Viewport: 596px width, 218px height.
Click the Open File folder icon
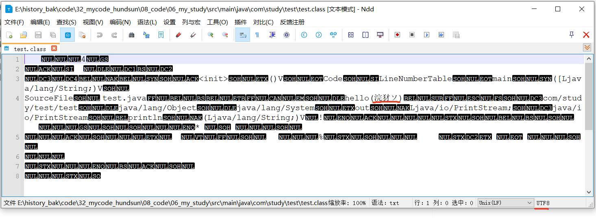[x=24, y=35]
